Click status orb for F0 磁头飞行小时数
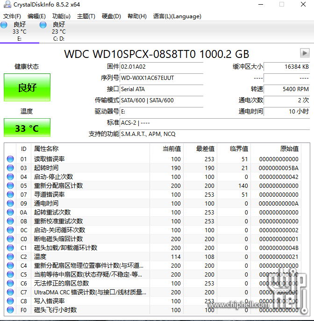The image size is (314, 321). click(x=10, y=310)
